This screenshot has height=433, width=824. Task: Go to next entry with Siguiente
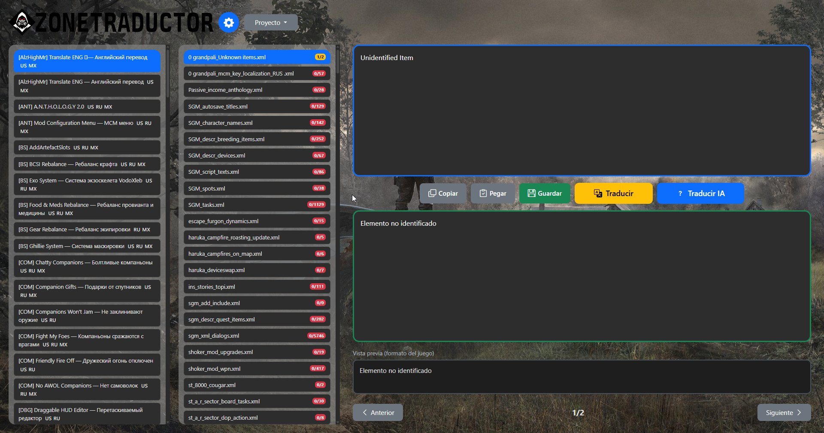784,412
